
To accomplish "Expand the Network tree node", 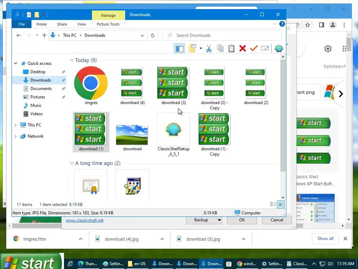I will 15,136.
